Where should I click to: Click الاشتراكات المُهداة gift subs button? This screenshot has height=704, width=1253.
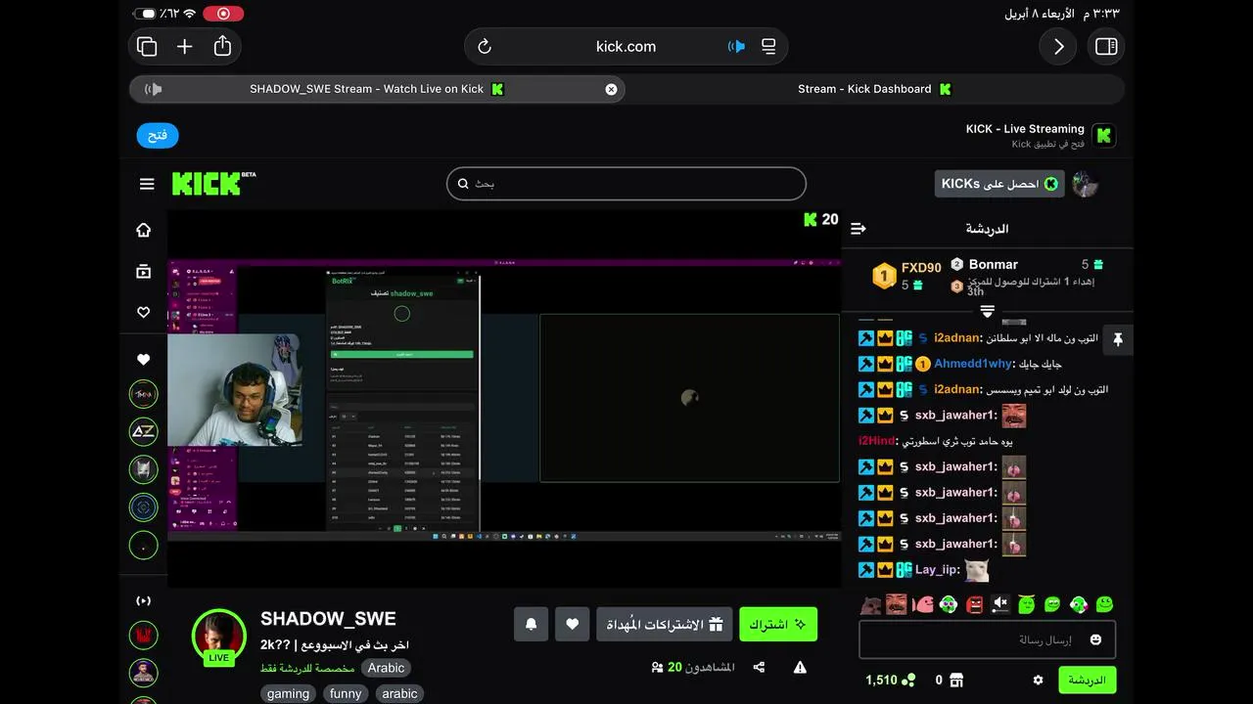(x=664, y=624)
